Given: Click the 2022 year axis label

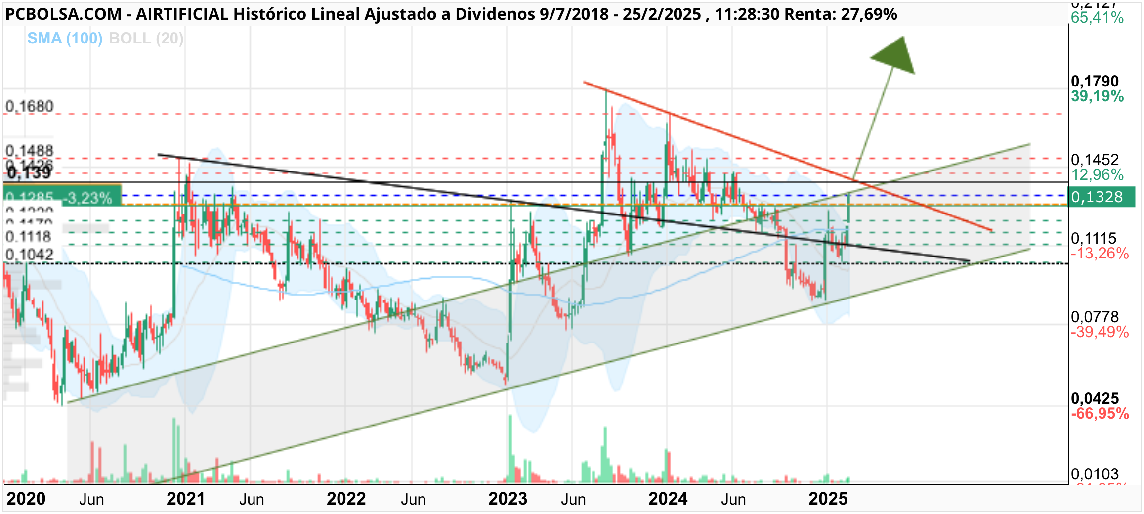Looking at the screenshot, I should point(346,499).
